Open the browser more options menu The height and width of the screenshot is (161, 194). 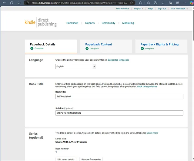click(x=185, y=3)
